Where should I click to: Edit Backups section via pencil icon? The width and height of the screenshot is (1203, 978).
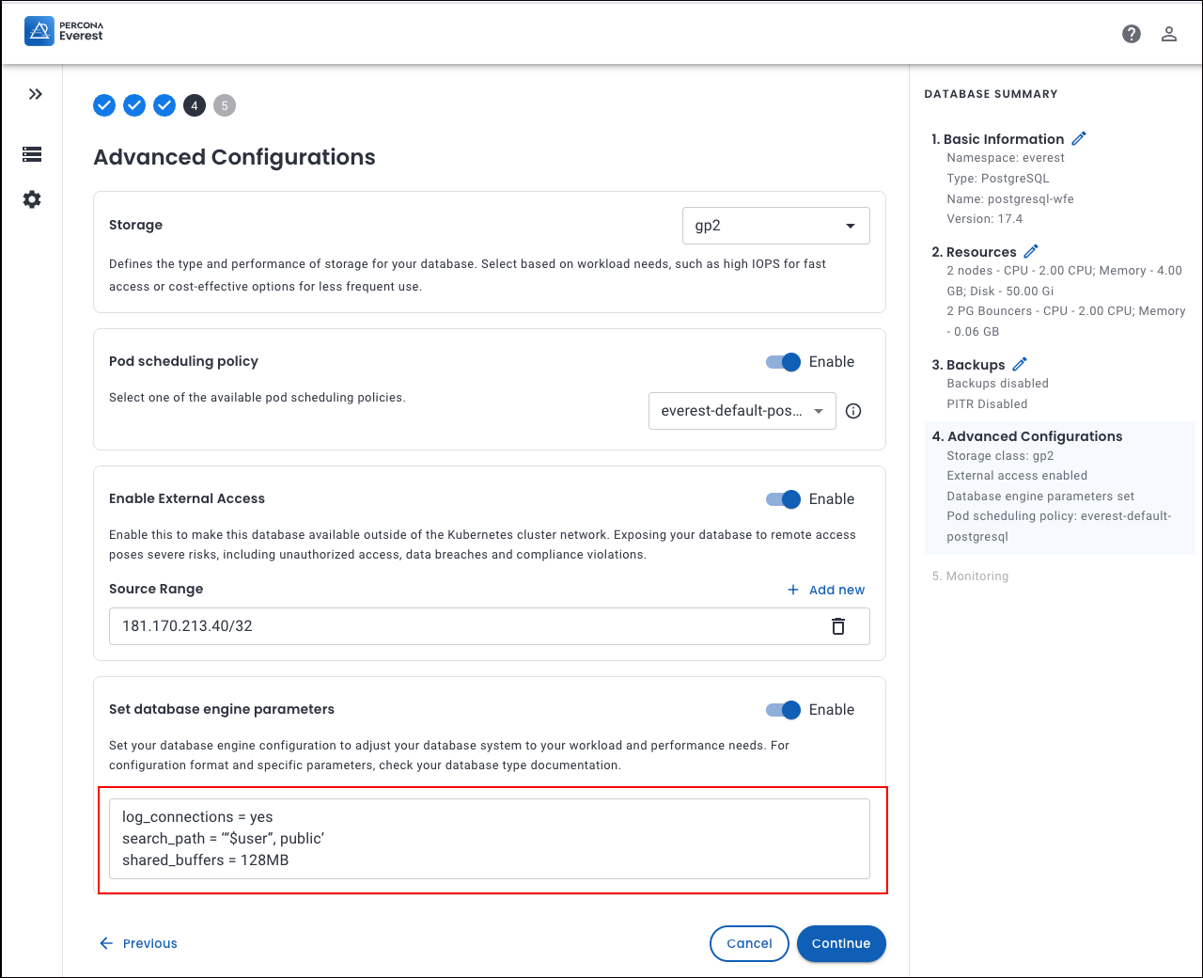1020,364
